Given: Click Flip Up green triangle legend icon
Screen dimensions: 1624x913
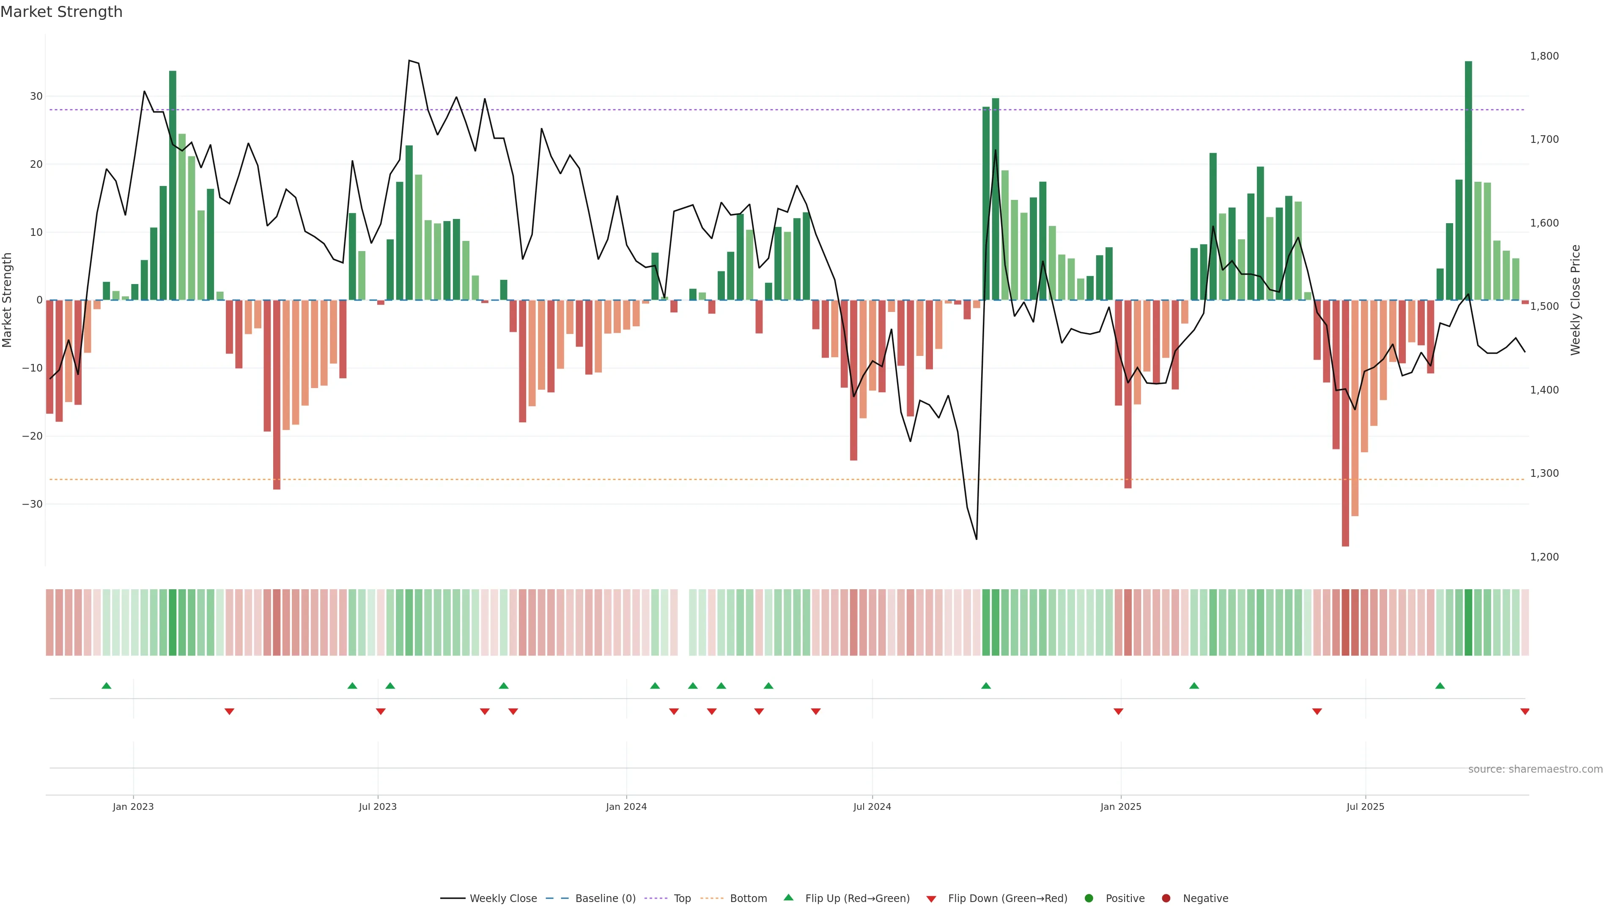Looking at the screenshot, I should [788, 898].
